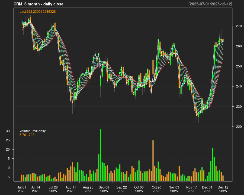The width and height of the screenshot is (244, 195).
Task: Select the Nov 17 2025 date label
Action: pos(191,189)
